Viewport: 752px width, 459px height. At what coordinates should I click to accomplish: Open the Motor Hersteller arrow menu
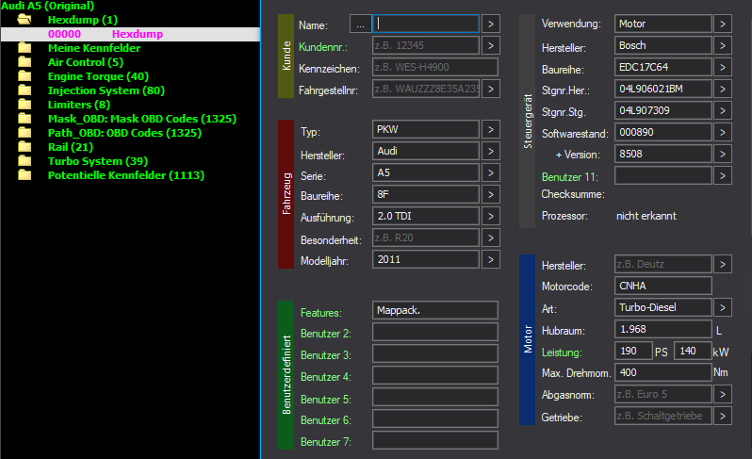(x=723, y=264)
